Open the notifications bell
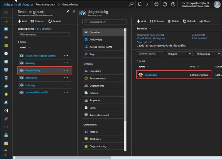This screenshot has width=222, height=159. (140, 4)
